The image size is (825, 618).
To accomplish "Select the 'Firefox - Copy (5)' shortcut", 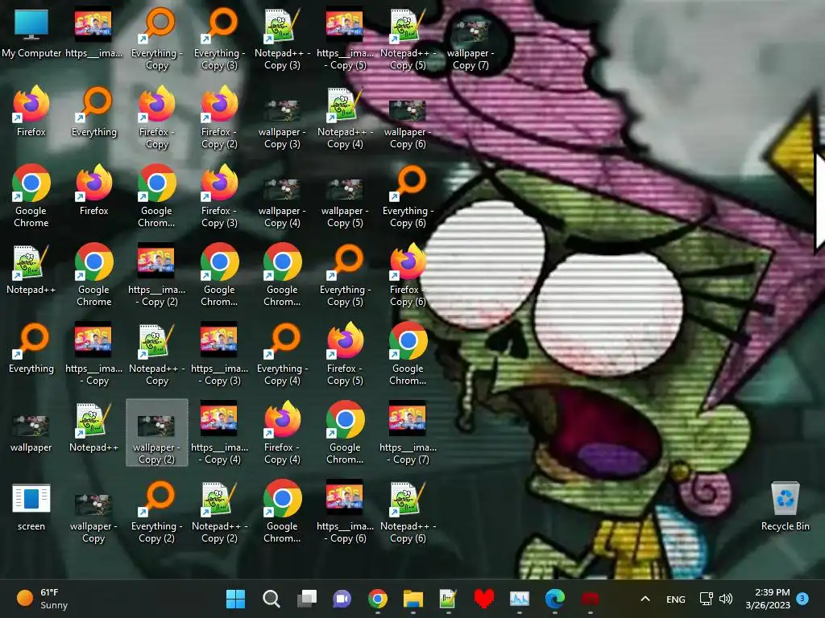I will pyautogui.click(x=345, y=354).
